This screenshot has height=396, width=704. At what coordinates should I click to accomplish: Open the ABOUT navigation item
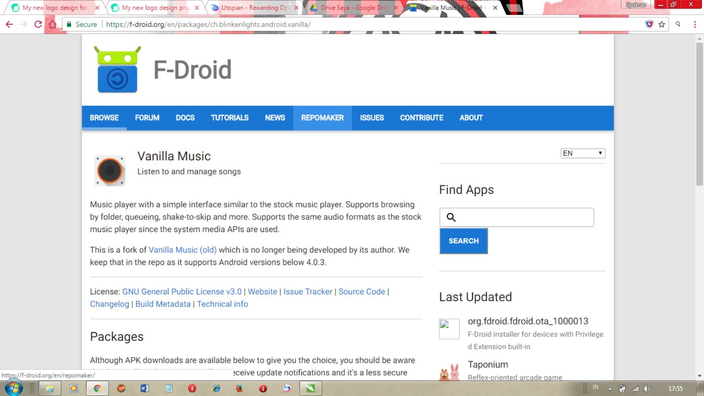pyautogui.click(x=471, y=118)
